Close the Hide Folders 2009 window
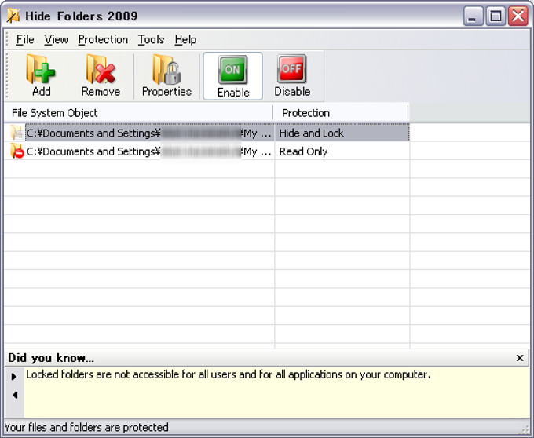 pos(518,16)
